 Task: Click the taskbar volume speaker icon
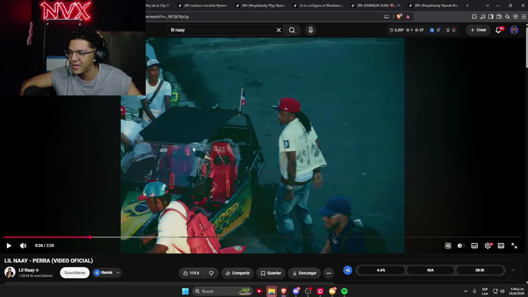[502, 291]
